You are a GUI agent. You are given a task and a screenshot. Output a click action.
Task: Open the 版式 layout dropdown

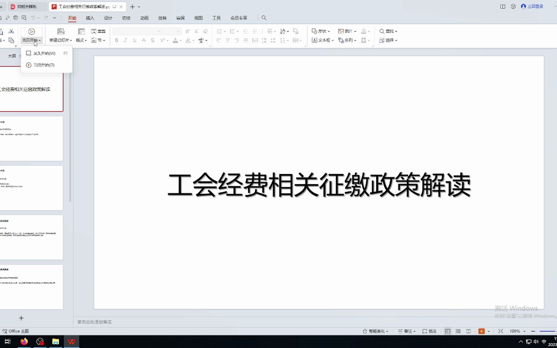point(81,40)
